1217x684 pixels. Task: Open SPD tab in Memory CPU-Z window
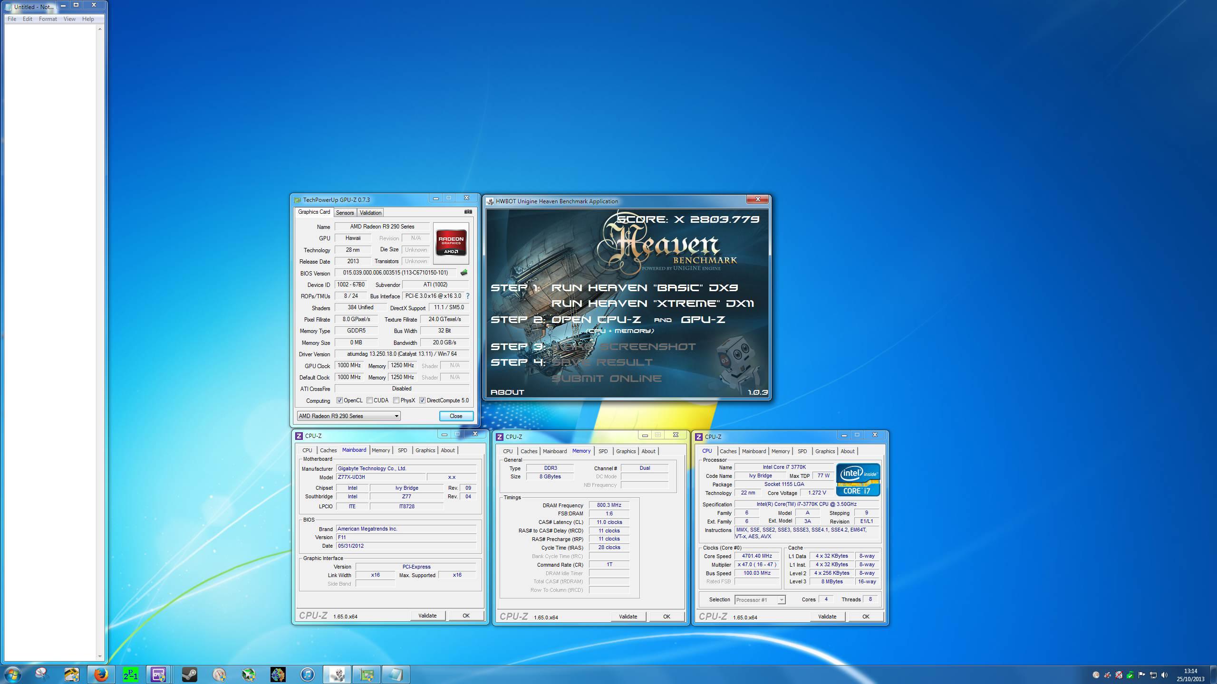coord(603,451)
